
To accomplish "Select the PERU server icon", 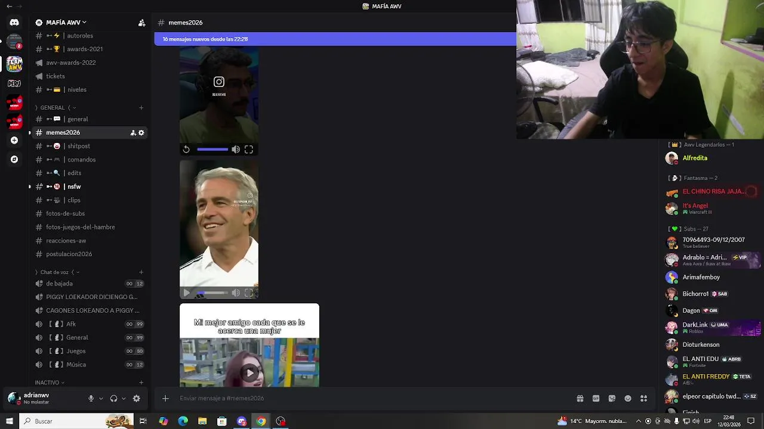I will coord(14,83).
